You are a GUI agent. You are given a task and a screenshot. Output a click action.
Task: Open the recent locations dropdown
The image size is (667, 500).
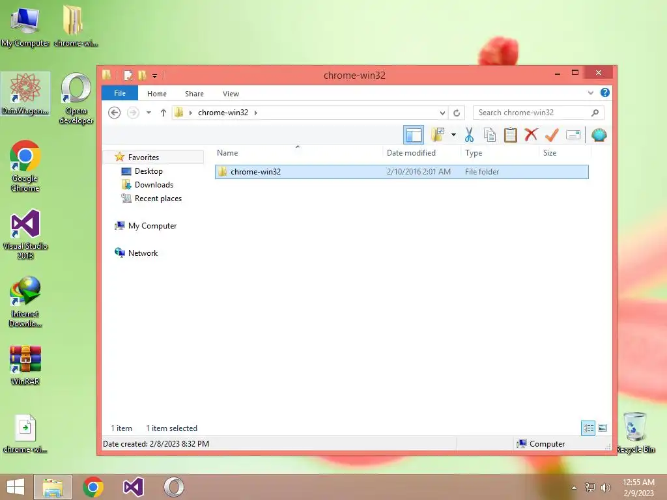(149, 113)
